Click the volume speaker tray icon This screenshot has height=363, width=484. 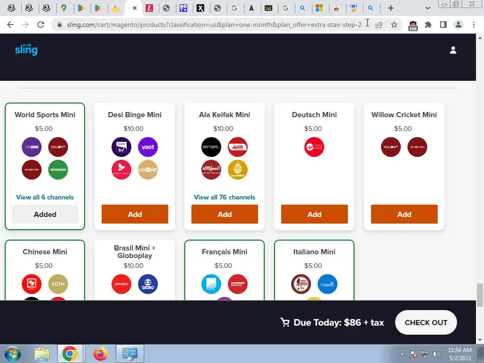tap(436, 354)
